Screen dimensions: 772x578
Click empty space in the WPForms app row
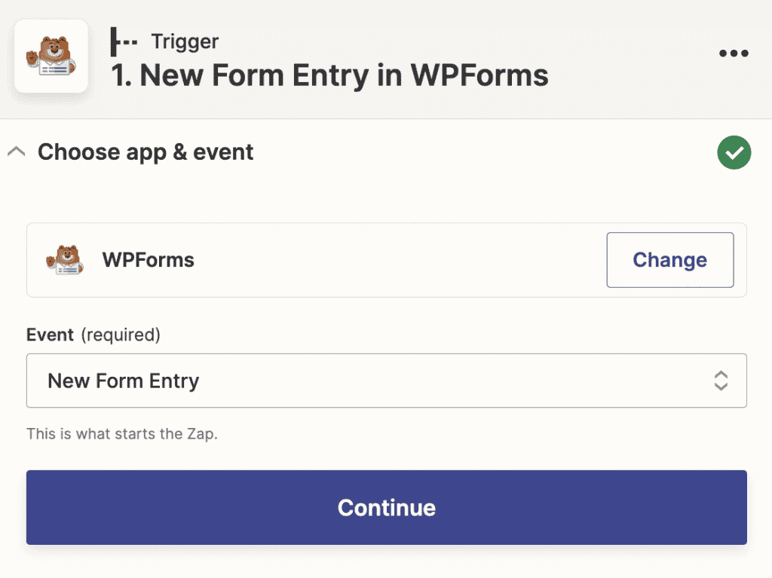(x=400, y=260)
